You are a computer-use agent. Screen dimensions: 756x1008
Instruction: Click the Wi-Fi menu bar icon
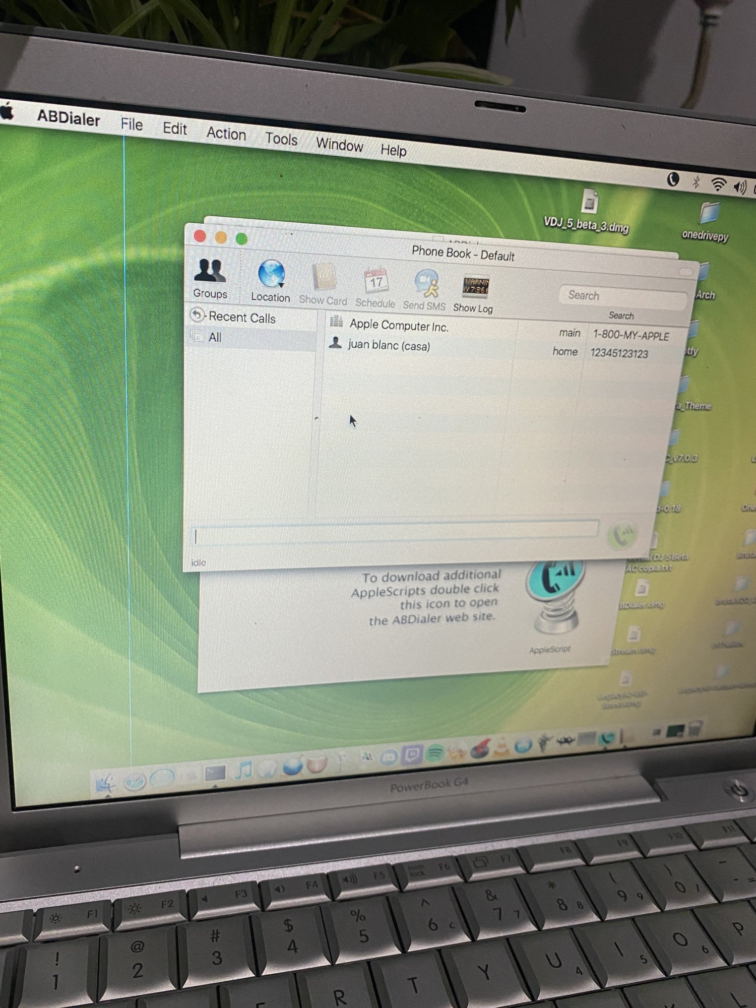tap(718, 185)
